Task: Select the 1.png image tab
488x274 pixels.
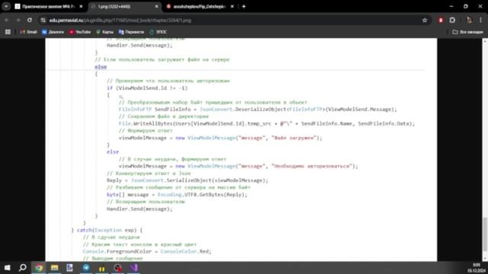Action: [x=124, y=7]
